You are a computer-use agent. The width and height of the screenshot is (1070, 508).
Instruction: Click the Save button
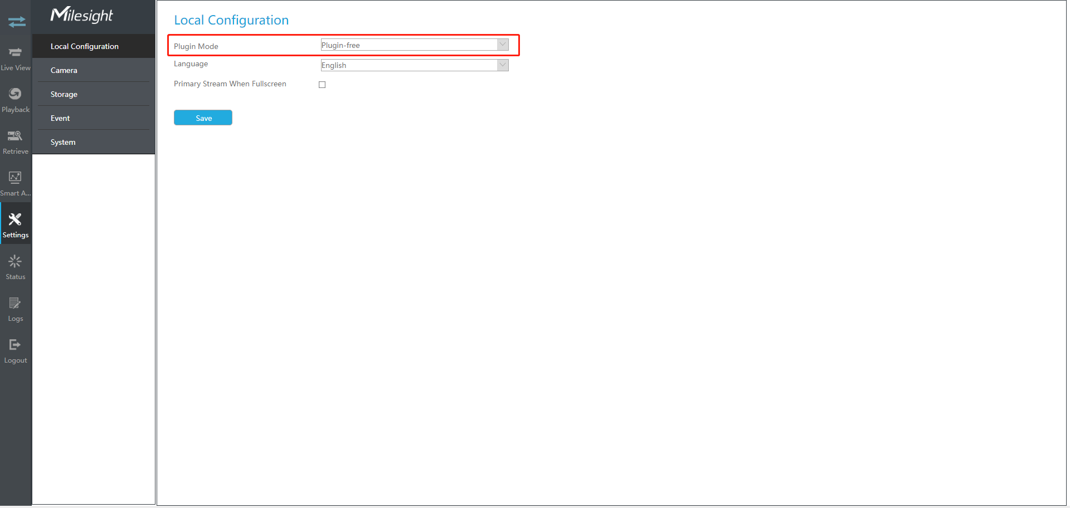coord(203,118)
